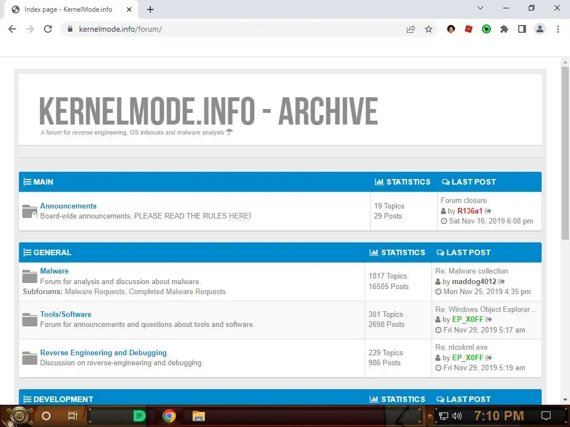The image size is (570, 427).
Task: Open the Chrome profile avatar
Action: pyautogui.click(x=540, y=29)
